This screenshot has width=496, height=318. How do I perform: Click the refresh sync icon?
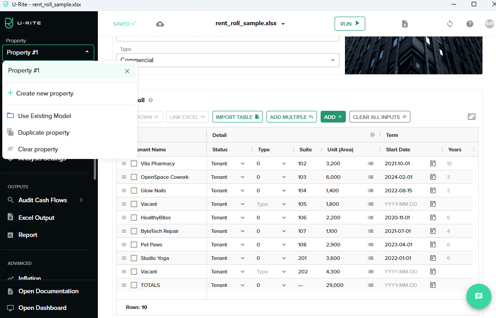pyautogui.click(x=450, y=24)
